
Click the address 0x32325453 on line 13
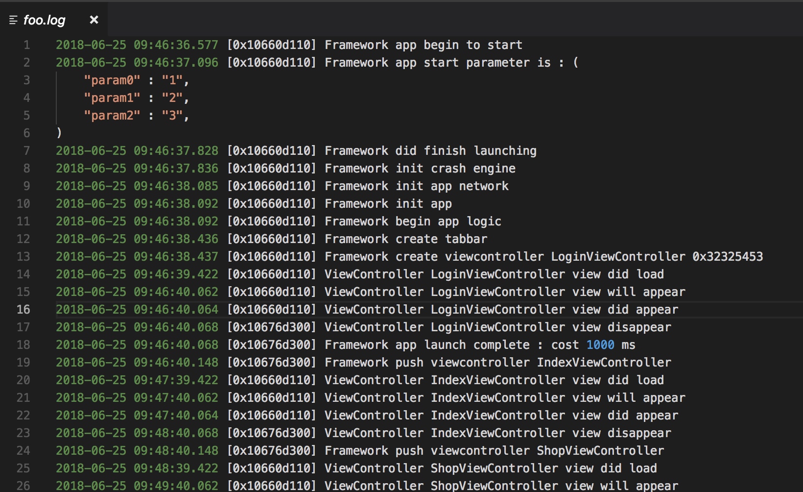(728, 256)
